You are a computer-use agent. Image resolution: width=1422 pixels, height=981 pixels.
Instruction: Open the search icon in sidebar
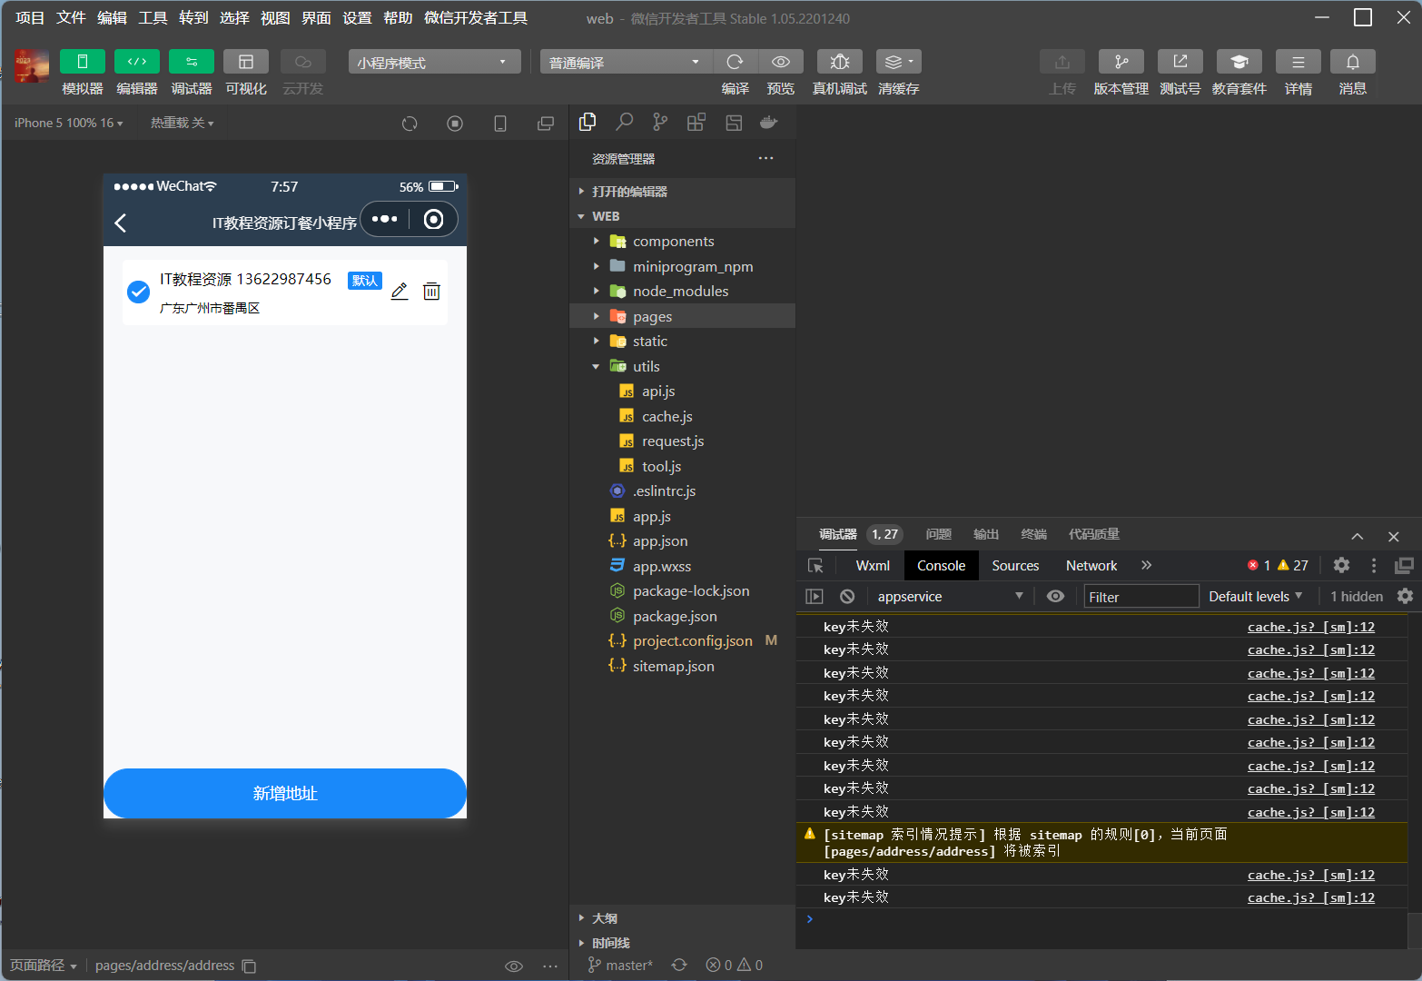pos(624,122)
